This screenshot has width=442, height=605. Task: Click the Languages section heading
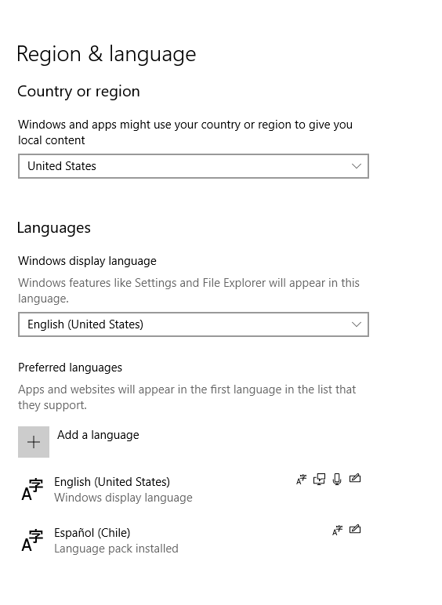point(54,228)
